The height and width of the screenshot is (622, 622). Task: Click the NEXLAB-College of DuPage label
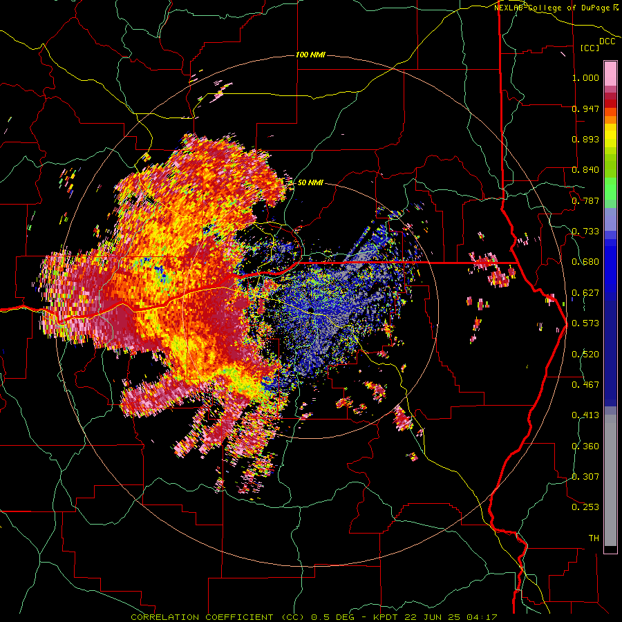coord(556,8)
